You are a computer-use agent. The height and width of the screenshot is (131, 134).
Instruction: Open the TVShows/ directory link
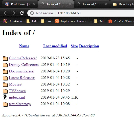[17, 91]
